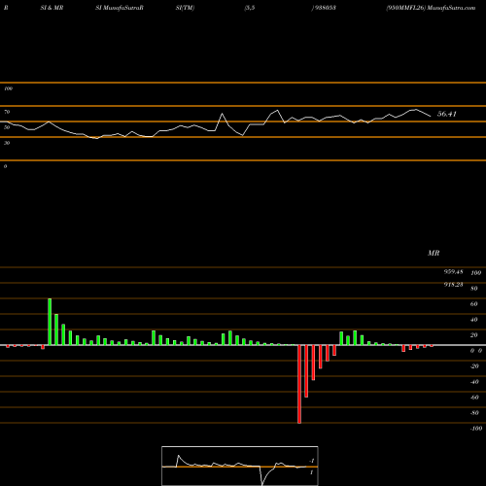Click the tallest red histogram bar
The height and width of the screenshot is (486, 486).
pos(299,384)
